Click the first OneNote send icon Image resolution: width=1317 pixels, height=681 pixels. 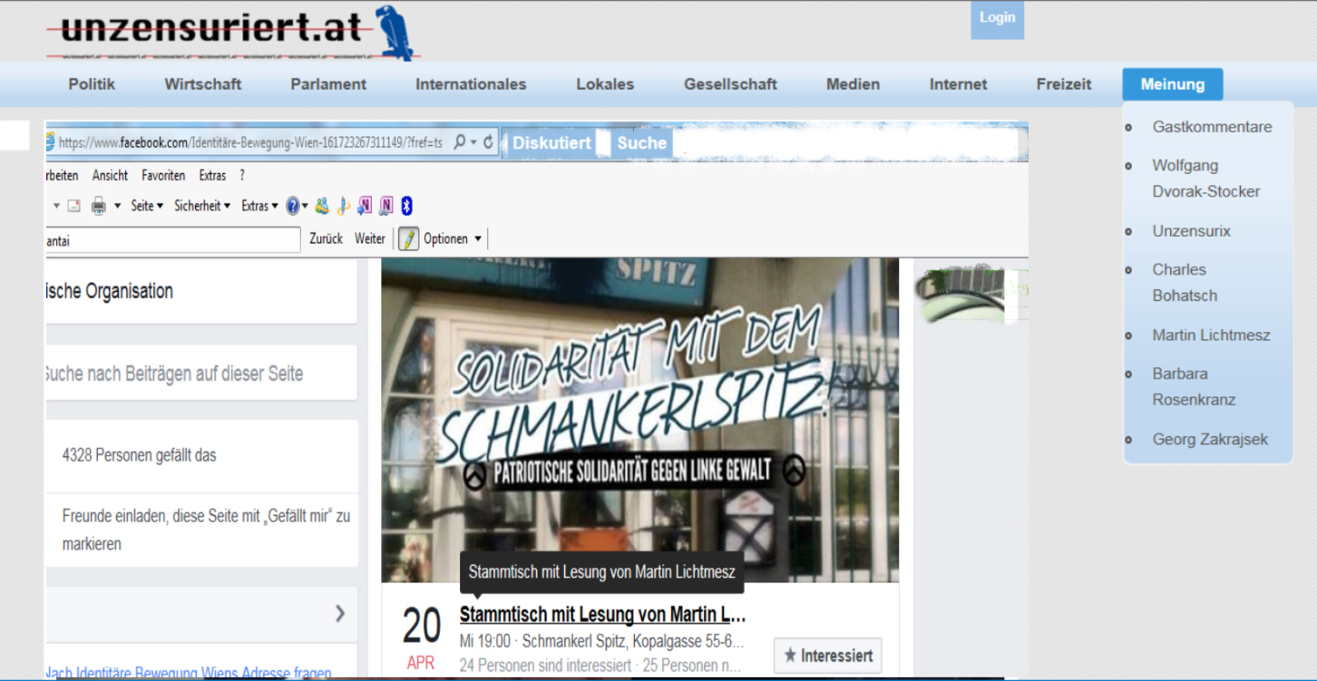[x=365, y=206]
